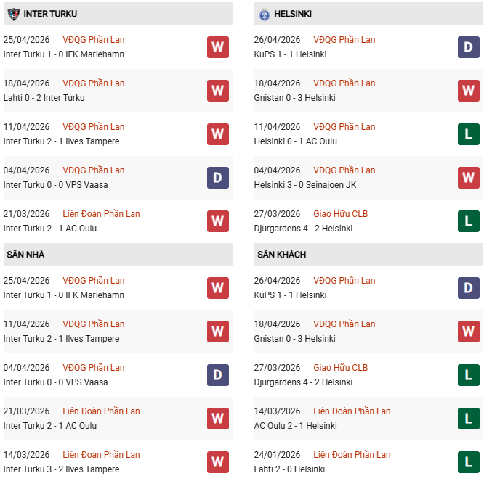
Task: Open the SÂN KHÁCH section header
Action: 281,255
